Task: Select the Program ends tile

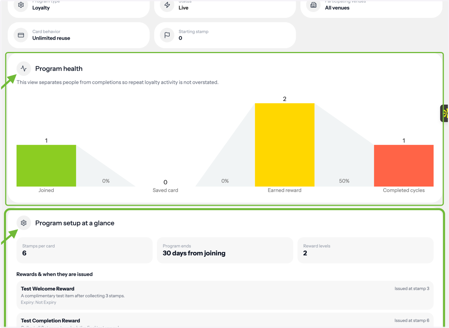Action: coord(225,250)
